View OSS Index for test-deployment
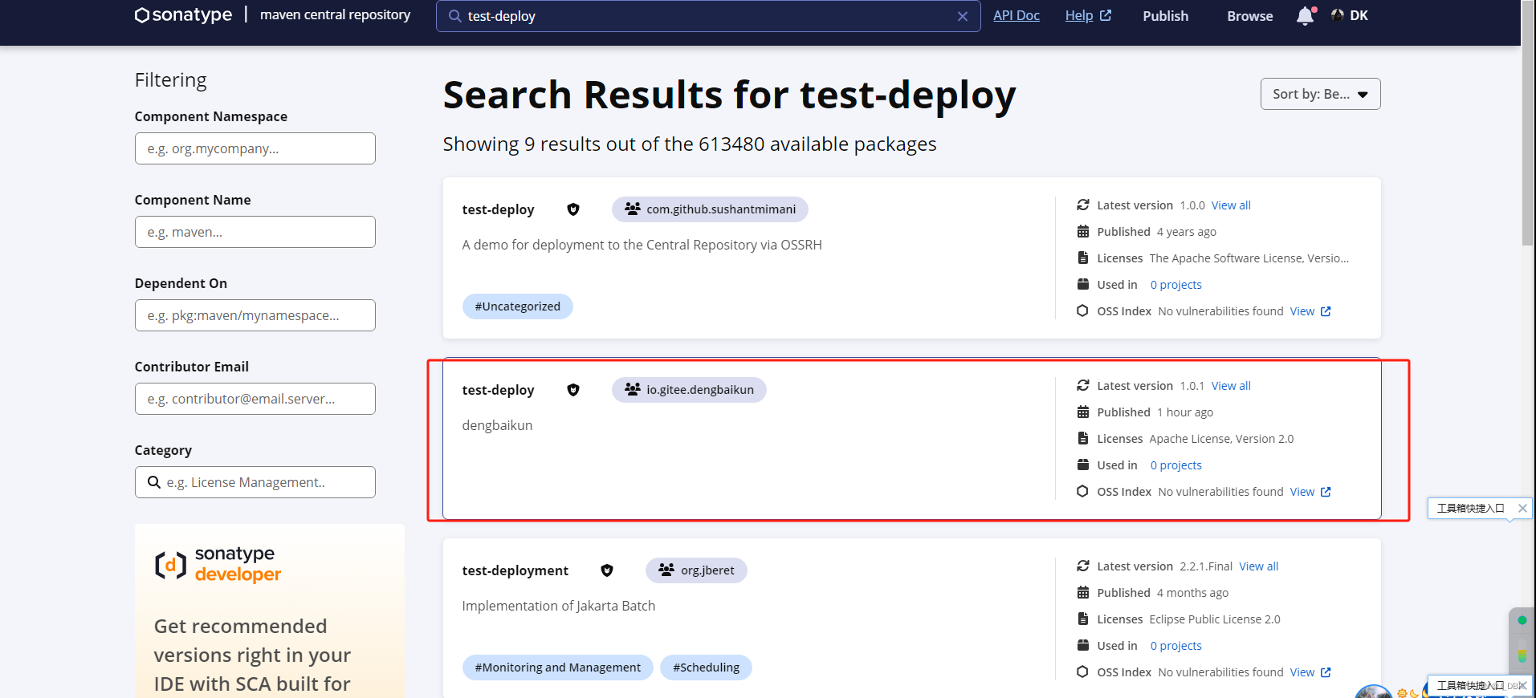The image size is (1536, 698). tap(1310, 672)
